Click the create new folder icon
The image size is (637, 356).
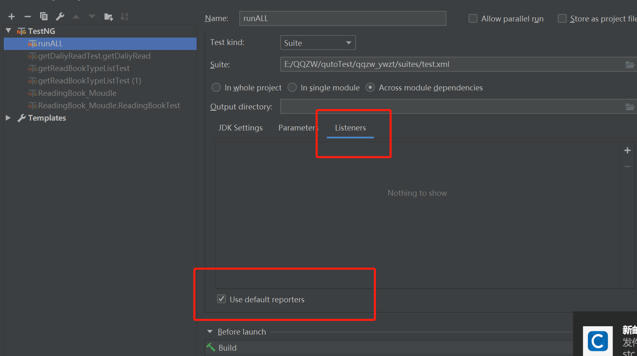coord(109,17)
